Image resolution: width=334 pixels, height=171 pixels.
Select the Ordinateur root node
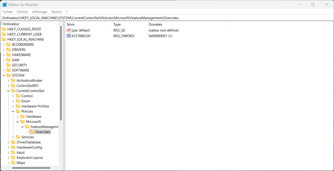click(11, 24)
